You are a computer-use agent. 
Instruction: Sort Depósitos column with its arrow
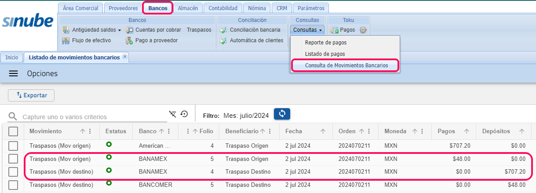pyautogui.click(x=522, y=131)
